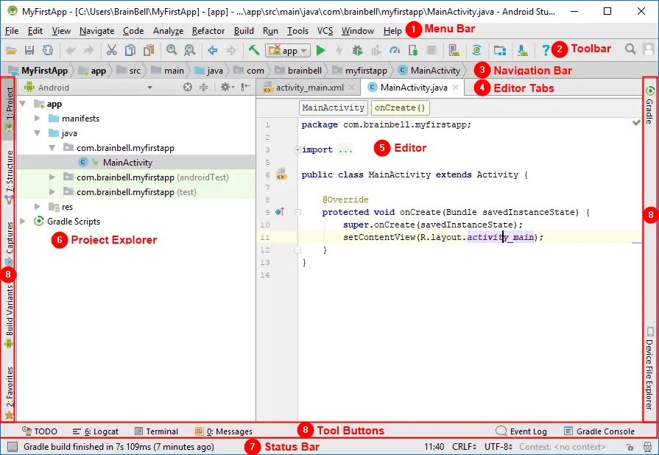This screenshot has width=659, height=455.
Task: Click the Synchronize toolbar icon
Action: point(48,51)
